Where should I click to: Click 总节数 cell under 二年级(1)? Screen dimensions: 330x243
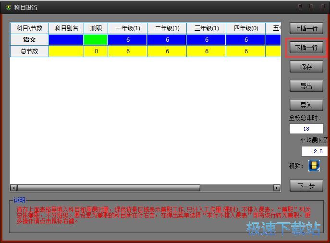pyautogui.click(x=167, y=51)
